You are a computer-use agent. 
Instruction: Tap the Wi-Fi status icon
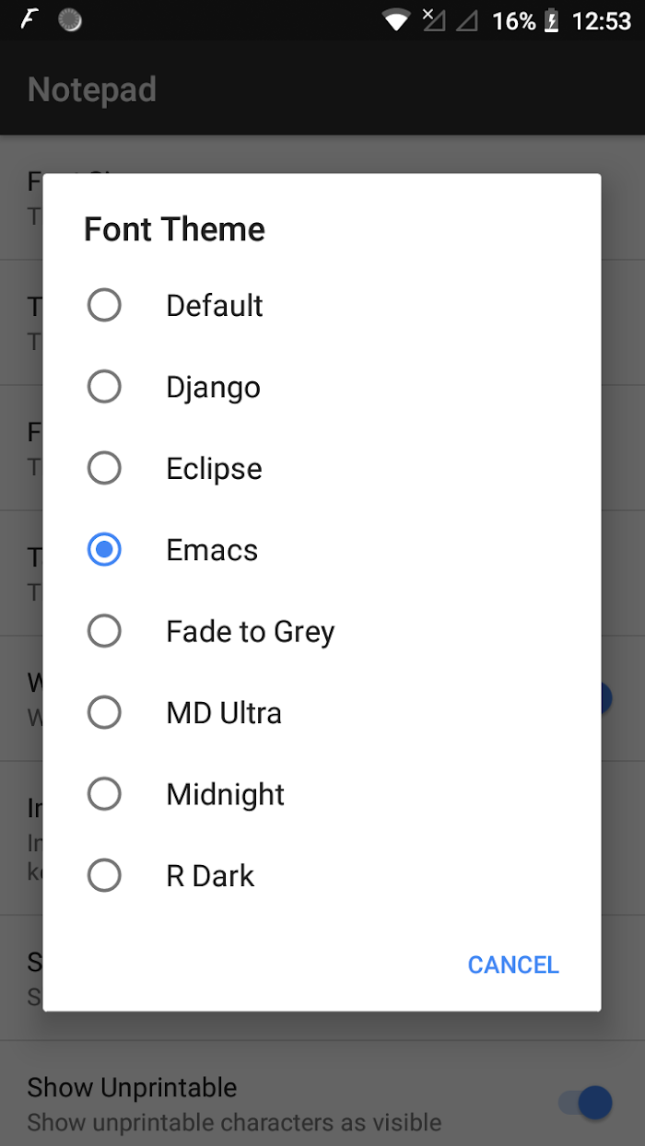(x=396, y=20)
